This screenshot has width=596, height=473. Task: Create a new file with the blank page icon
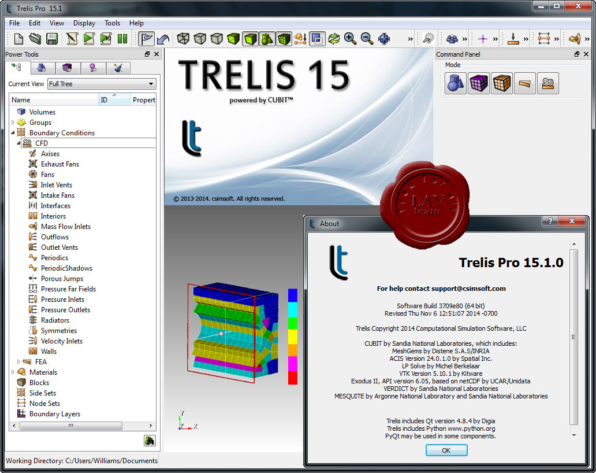coord(18,39)
